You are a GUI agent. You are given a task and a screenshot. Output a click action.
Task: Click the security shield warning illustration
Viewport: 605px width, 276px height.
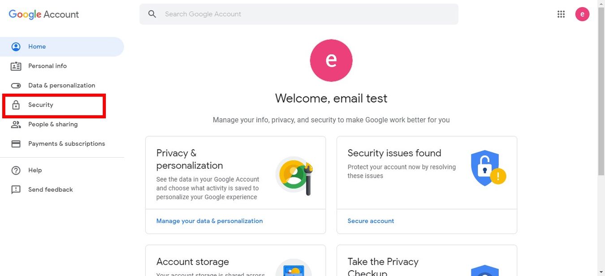point(488,168)
